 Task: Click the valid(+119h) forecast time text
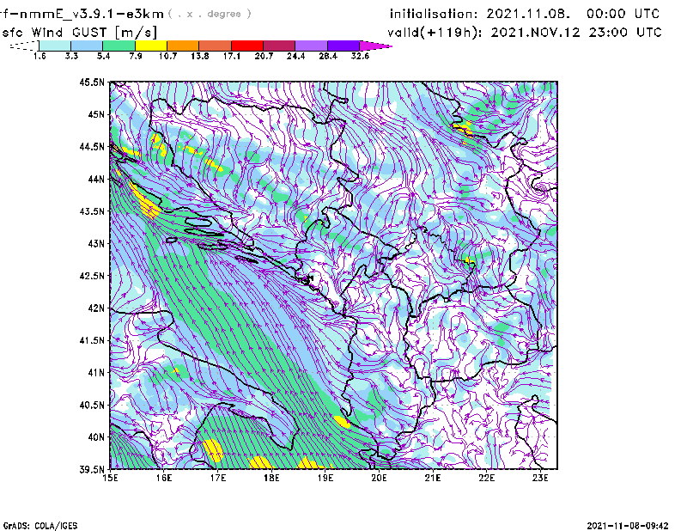pos(525,31)
